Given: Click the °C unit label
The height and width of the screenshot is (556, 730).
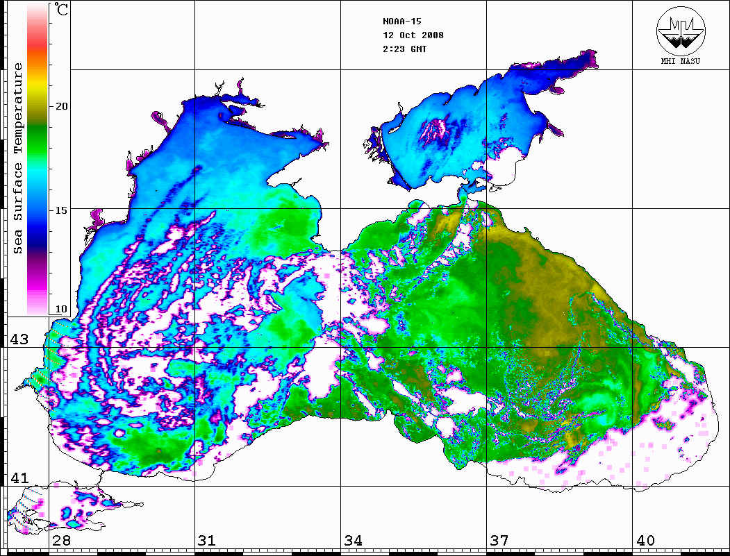Looking at the screenshot, I should click(61, 9).
